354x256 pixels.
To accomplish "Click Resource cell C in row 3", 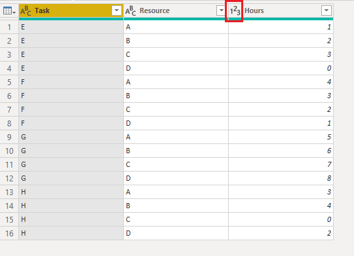I will click(x=176, y=54).
